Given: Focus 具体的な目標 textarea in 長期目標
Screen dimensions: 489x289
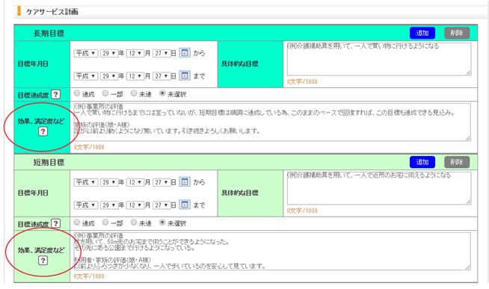Looking at the screenshot, I should pyautogui.click(x=379, y=59).
